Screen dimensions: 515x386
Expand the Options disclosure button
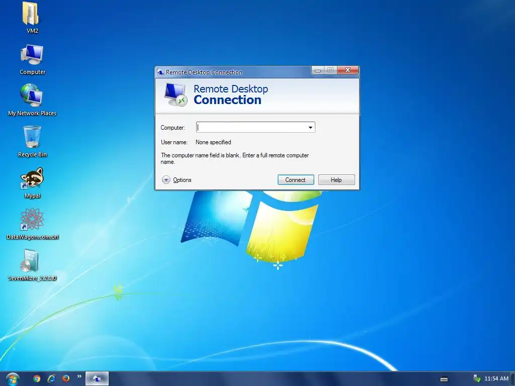point(166,180)
